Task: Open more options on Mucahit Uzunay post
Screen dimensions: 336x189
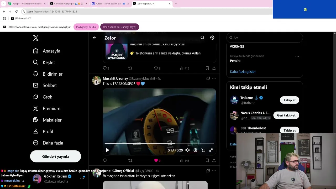Action: coord(214,78)
